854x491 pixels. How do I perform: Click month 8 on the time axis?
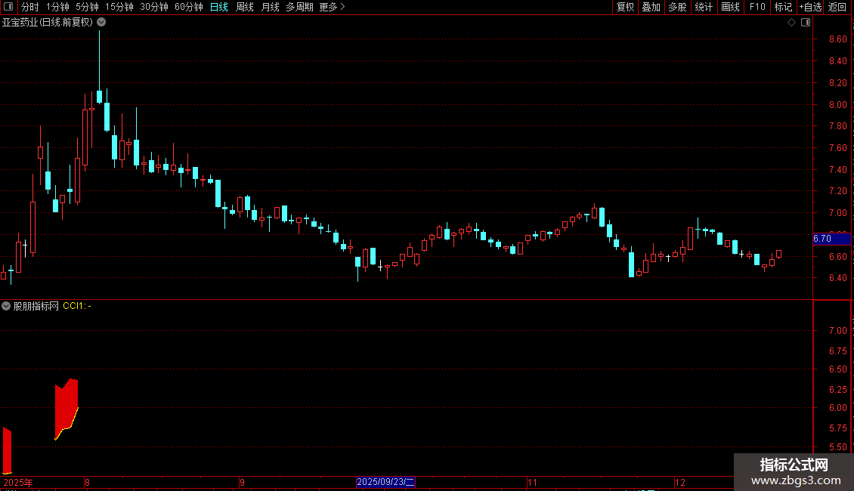click(87, 482)
